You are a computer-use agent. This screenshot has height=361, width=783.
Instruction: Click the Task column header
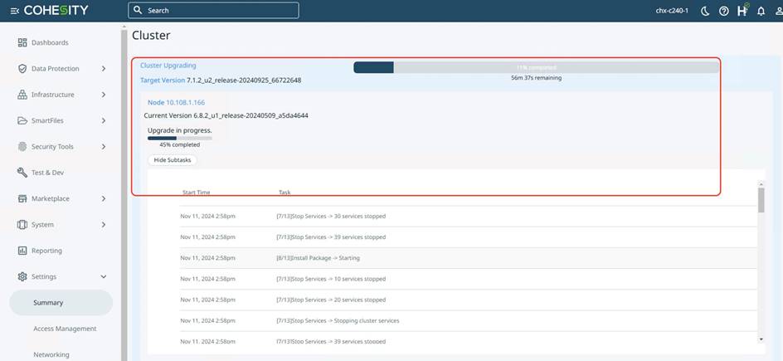point(285,193)
